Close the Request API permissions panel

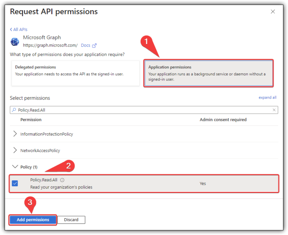pyautogui.click(x=273, y=12)
